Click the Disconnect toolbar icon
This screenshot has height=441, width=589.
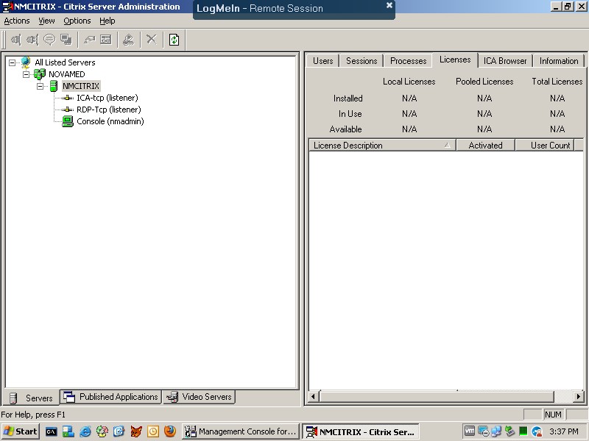[x=32, y=40]
